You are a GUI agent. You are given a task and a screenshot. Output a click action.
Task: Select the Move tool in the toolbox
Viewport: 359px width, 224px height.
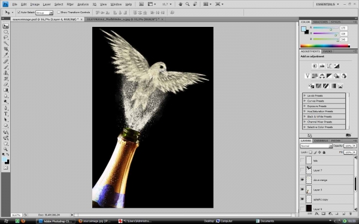click(x=6, y=26)
